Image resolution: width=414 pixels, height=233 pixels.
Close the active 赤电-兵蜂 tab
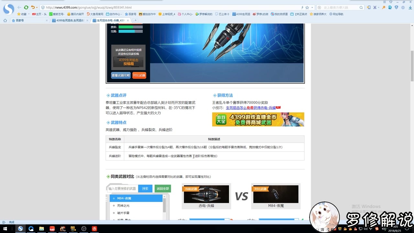coord(128,20)
